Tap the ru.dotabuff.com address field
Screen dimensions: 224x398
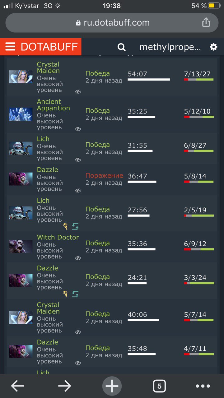(112, 23)
